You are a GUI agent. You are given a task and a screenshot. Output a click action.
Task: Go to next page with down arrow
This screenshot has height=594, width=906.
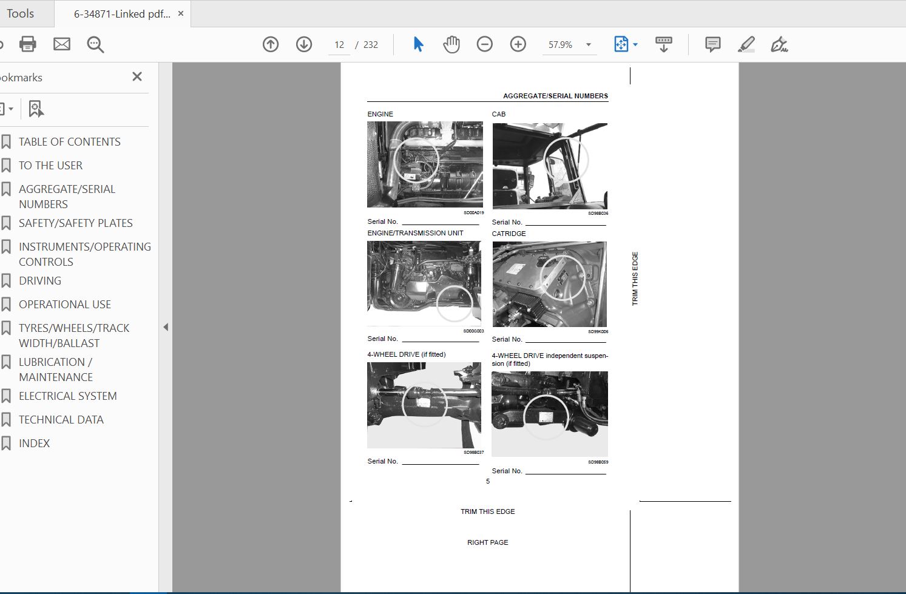[x=304, y=44]
